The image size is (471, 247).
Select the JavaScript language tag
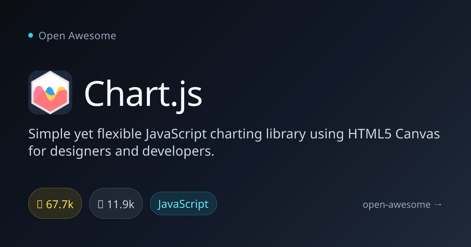(183, 204)
